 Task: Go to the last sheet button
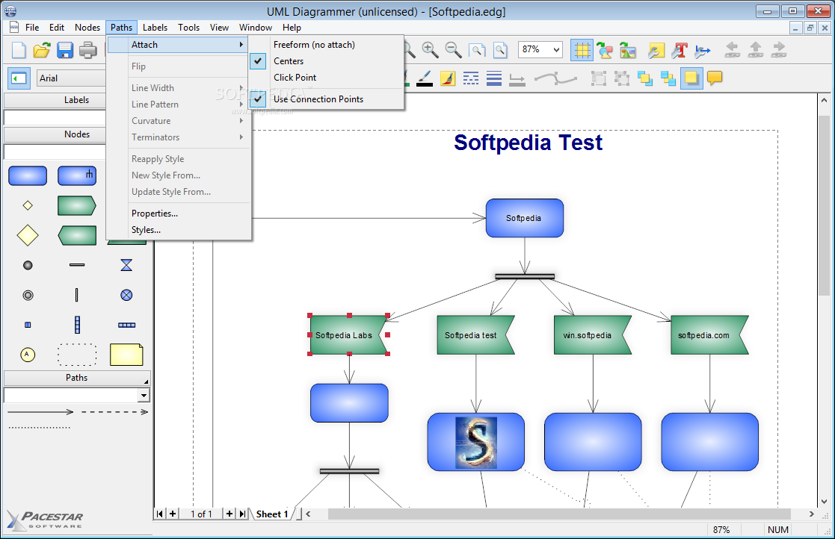tap(243, 514)
